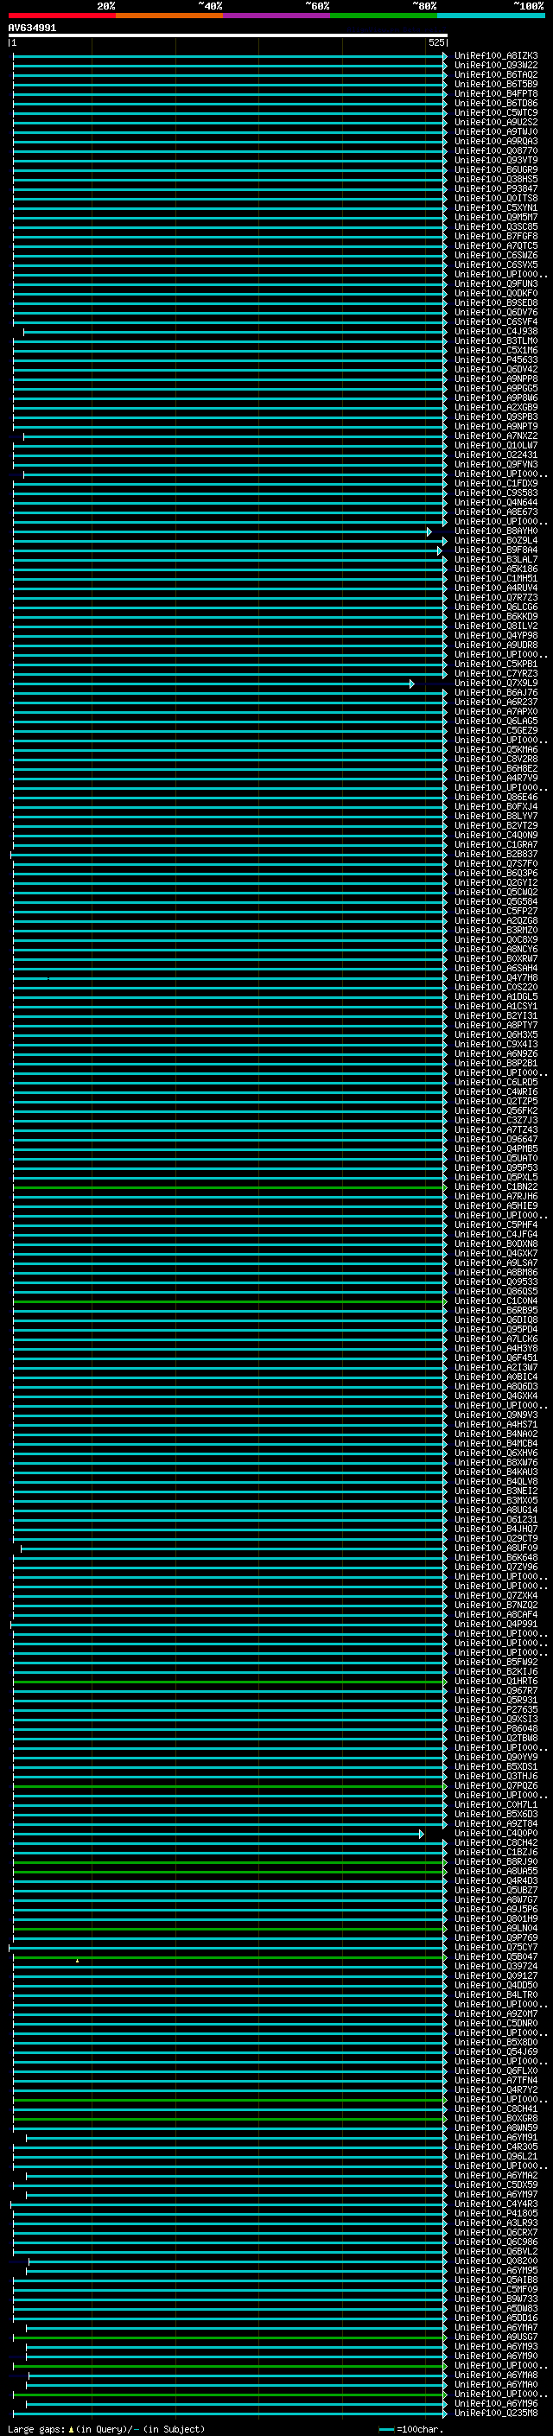Choose the UniRef100_Q86E46 entry
The image size is (553, 2436).
495,798
